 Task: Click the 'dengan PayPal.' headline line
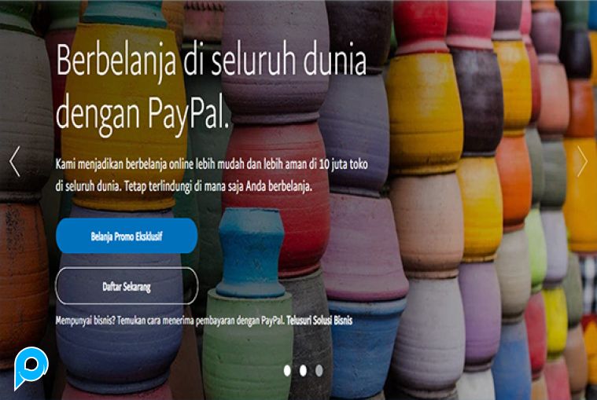click(x=143, y=113)
